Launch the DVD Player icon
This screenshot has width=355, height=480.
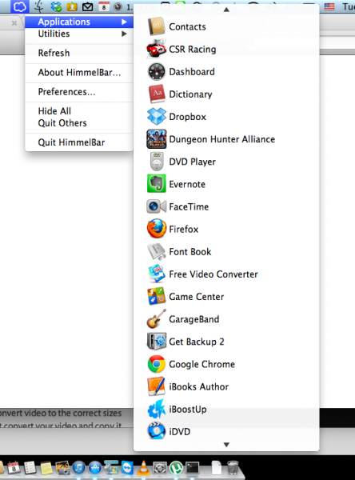(x=157, y=162)
